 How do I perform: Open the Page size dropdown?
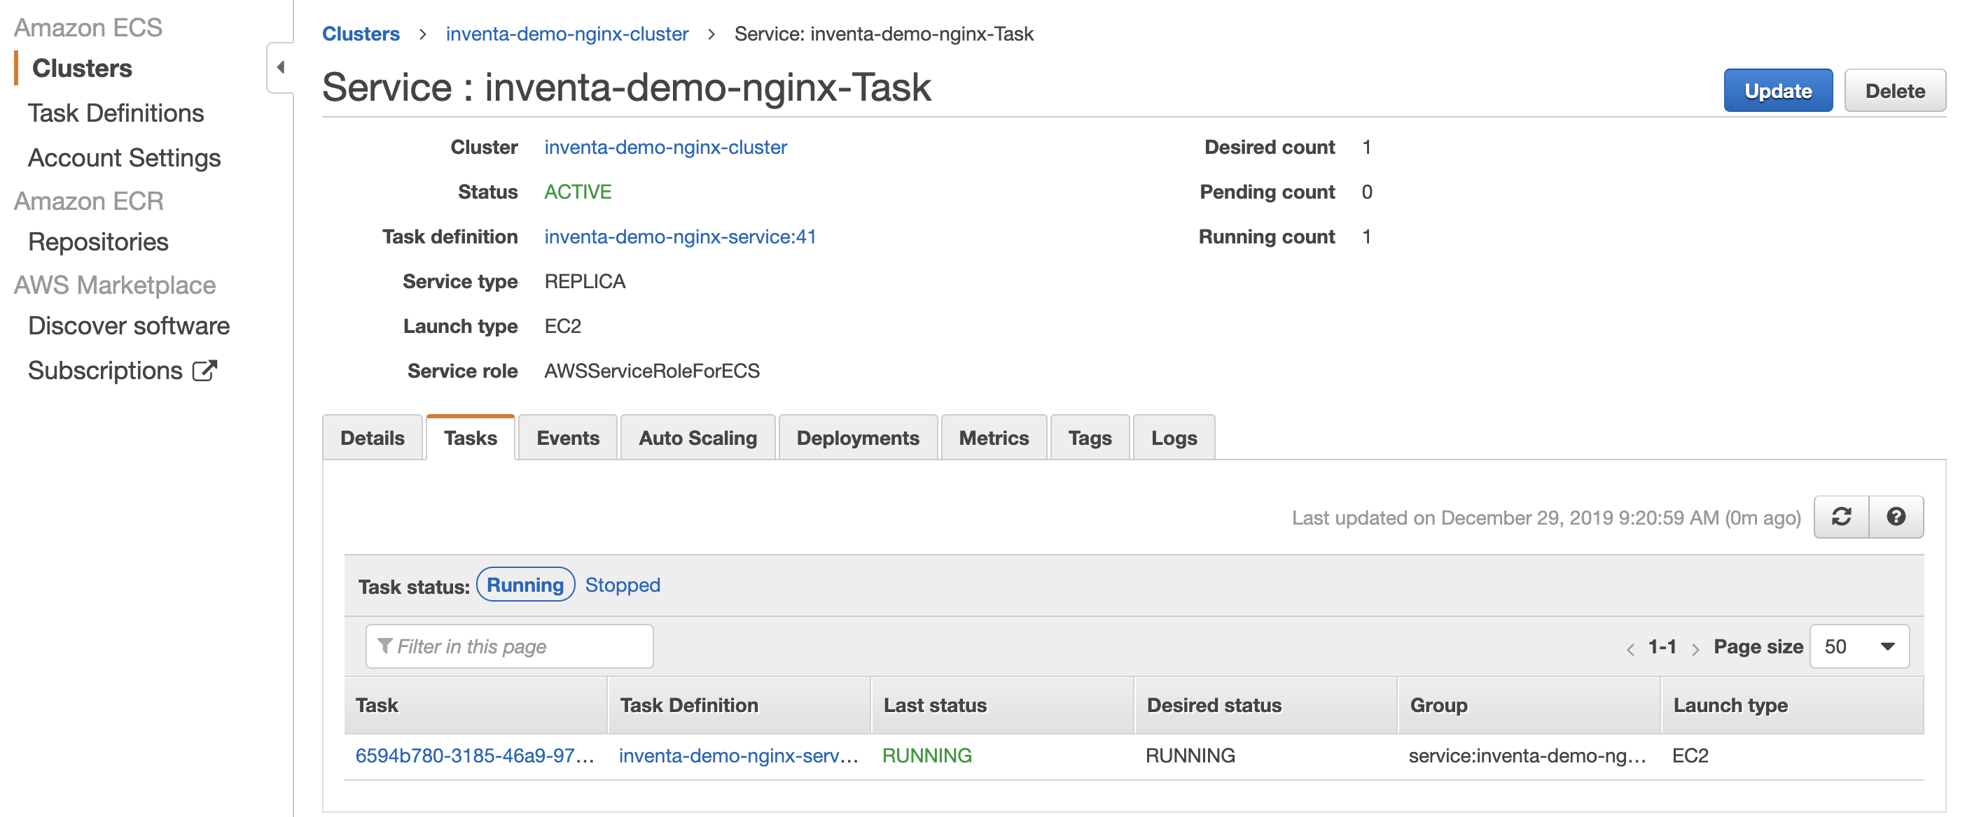click(1859, 647)
